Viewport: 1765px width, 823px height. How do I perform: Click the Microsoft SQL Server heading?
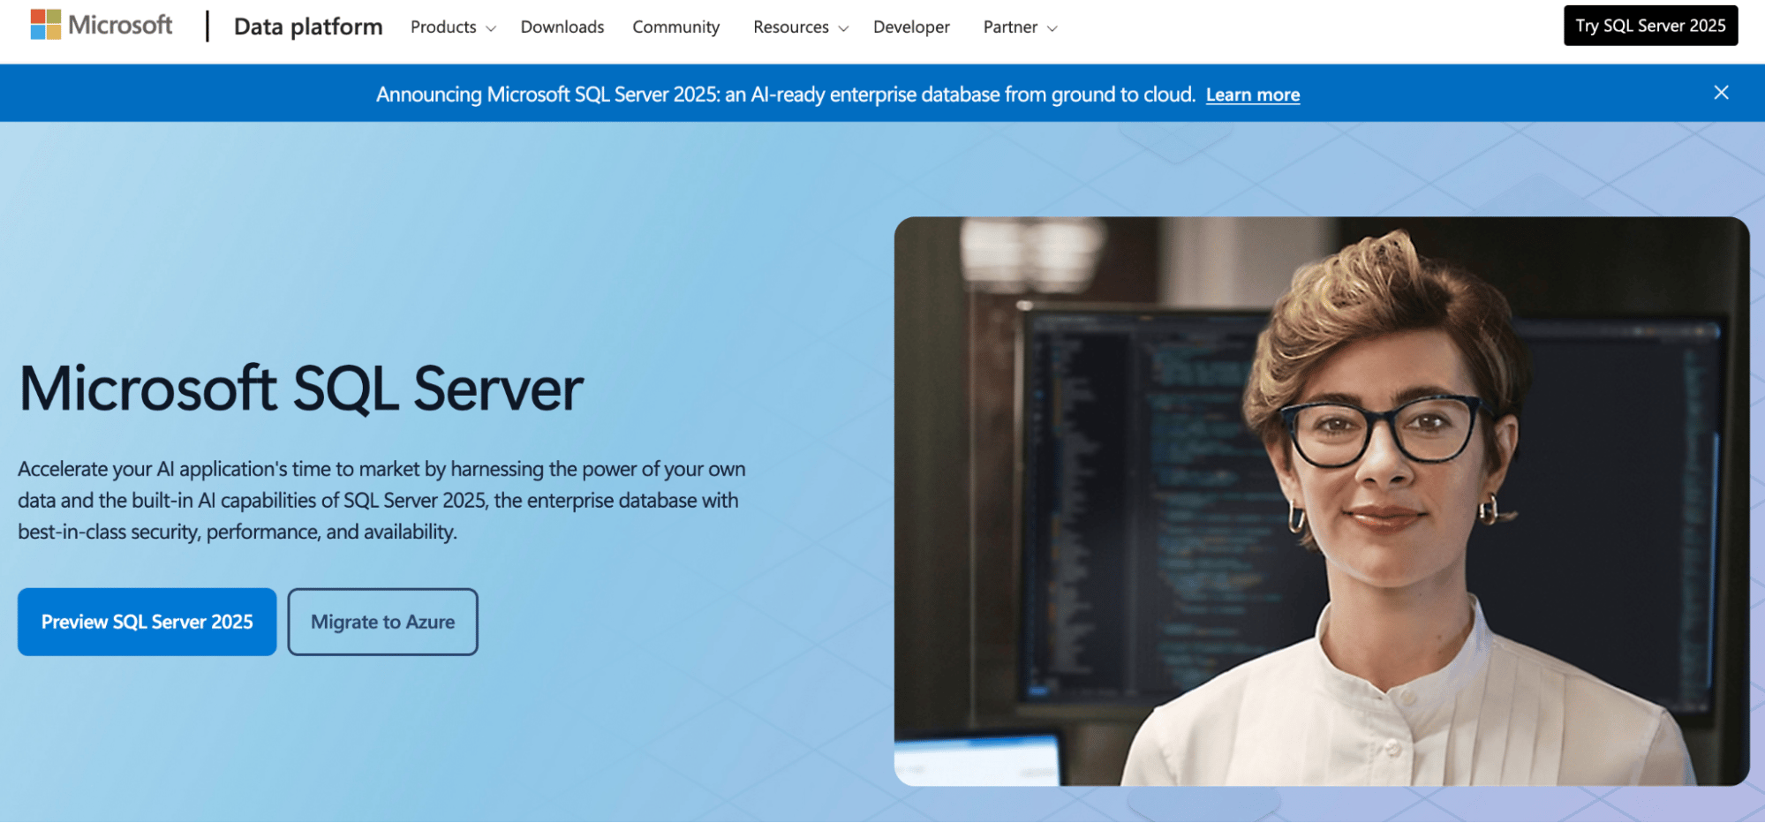[301, 389]
